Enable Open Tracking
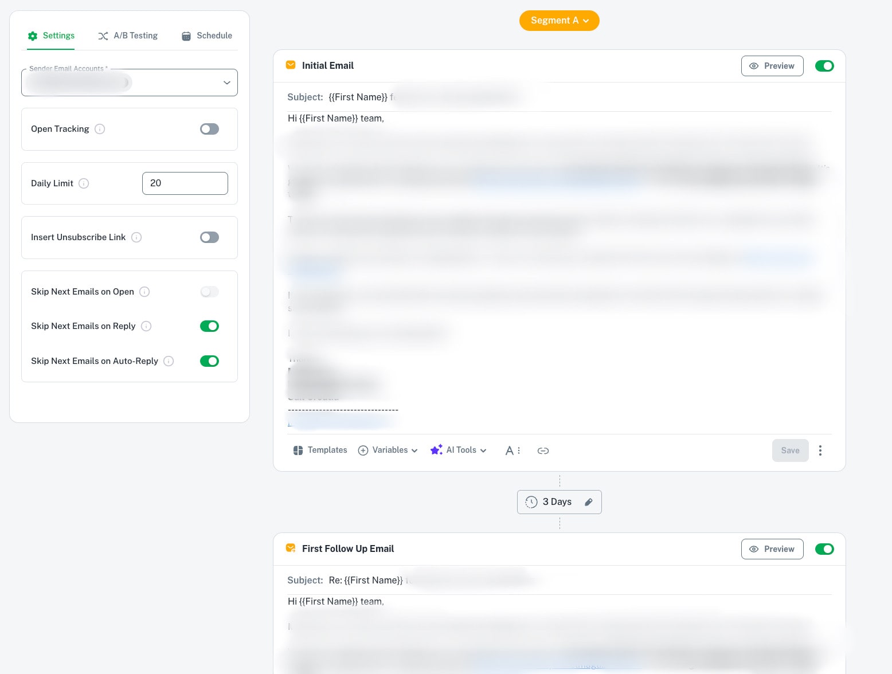The width and height of the screenshot is (892, 674). pyautogui.click(x=209, y=128)
